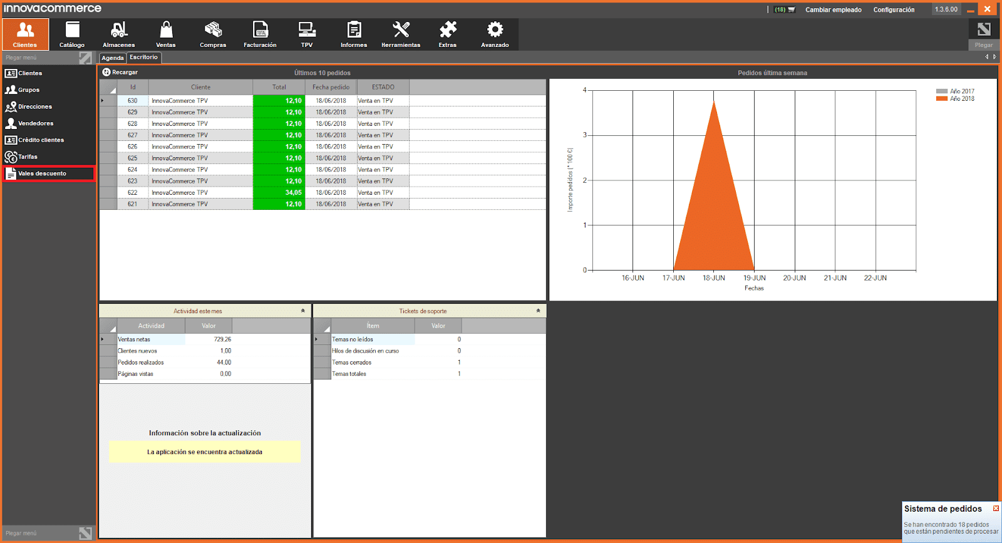This screenshot has width=1002, height=543.
Task: Open the Extras puzzle icon
Action: coord(448,34)
